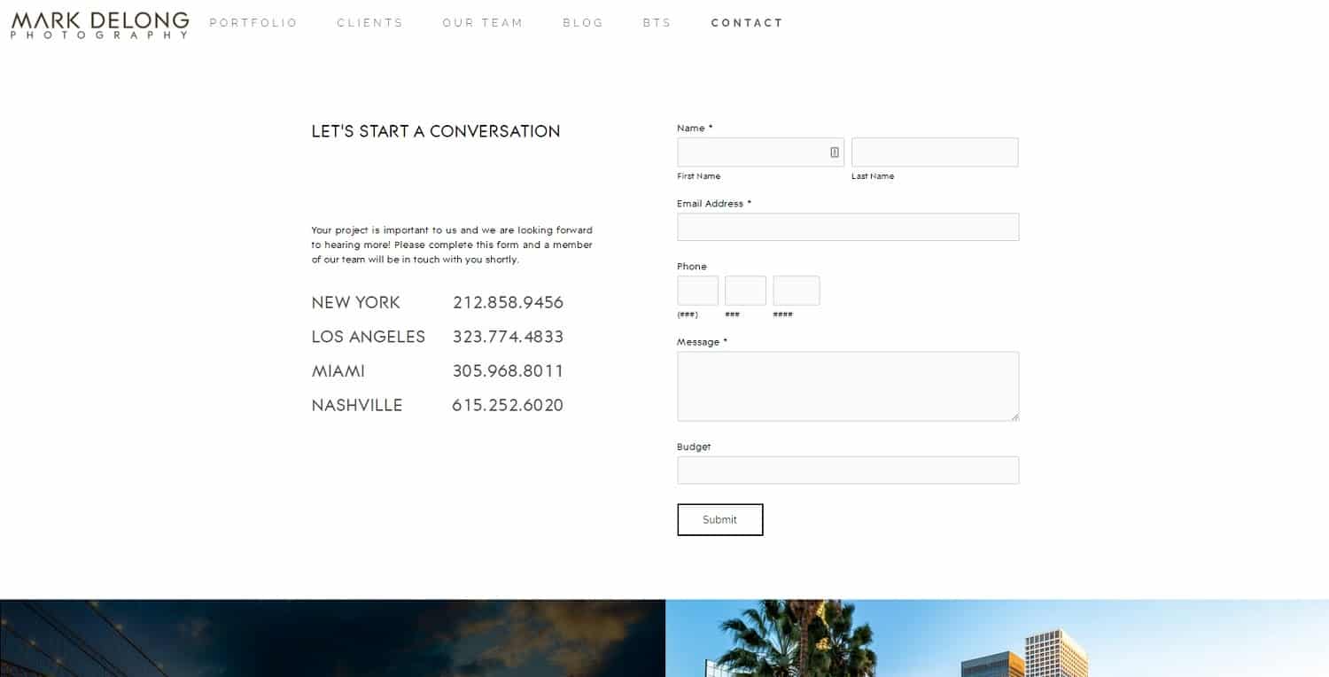The image size is (1329, 677).
Task: Click the autofill icon in First Name field
Action: (x=834, y=152)
